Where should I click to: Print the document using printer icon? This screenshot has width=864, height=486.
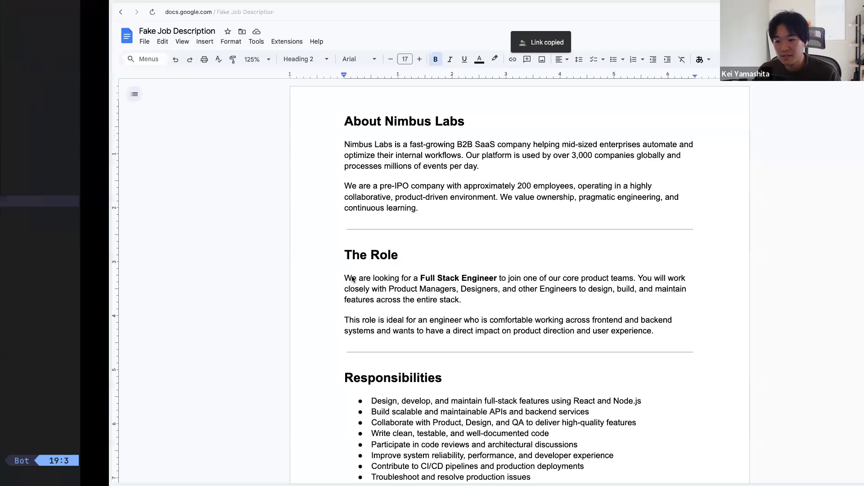pos(204,59)
